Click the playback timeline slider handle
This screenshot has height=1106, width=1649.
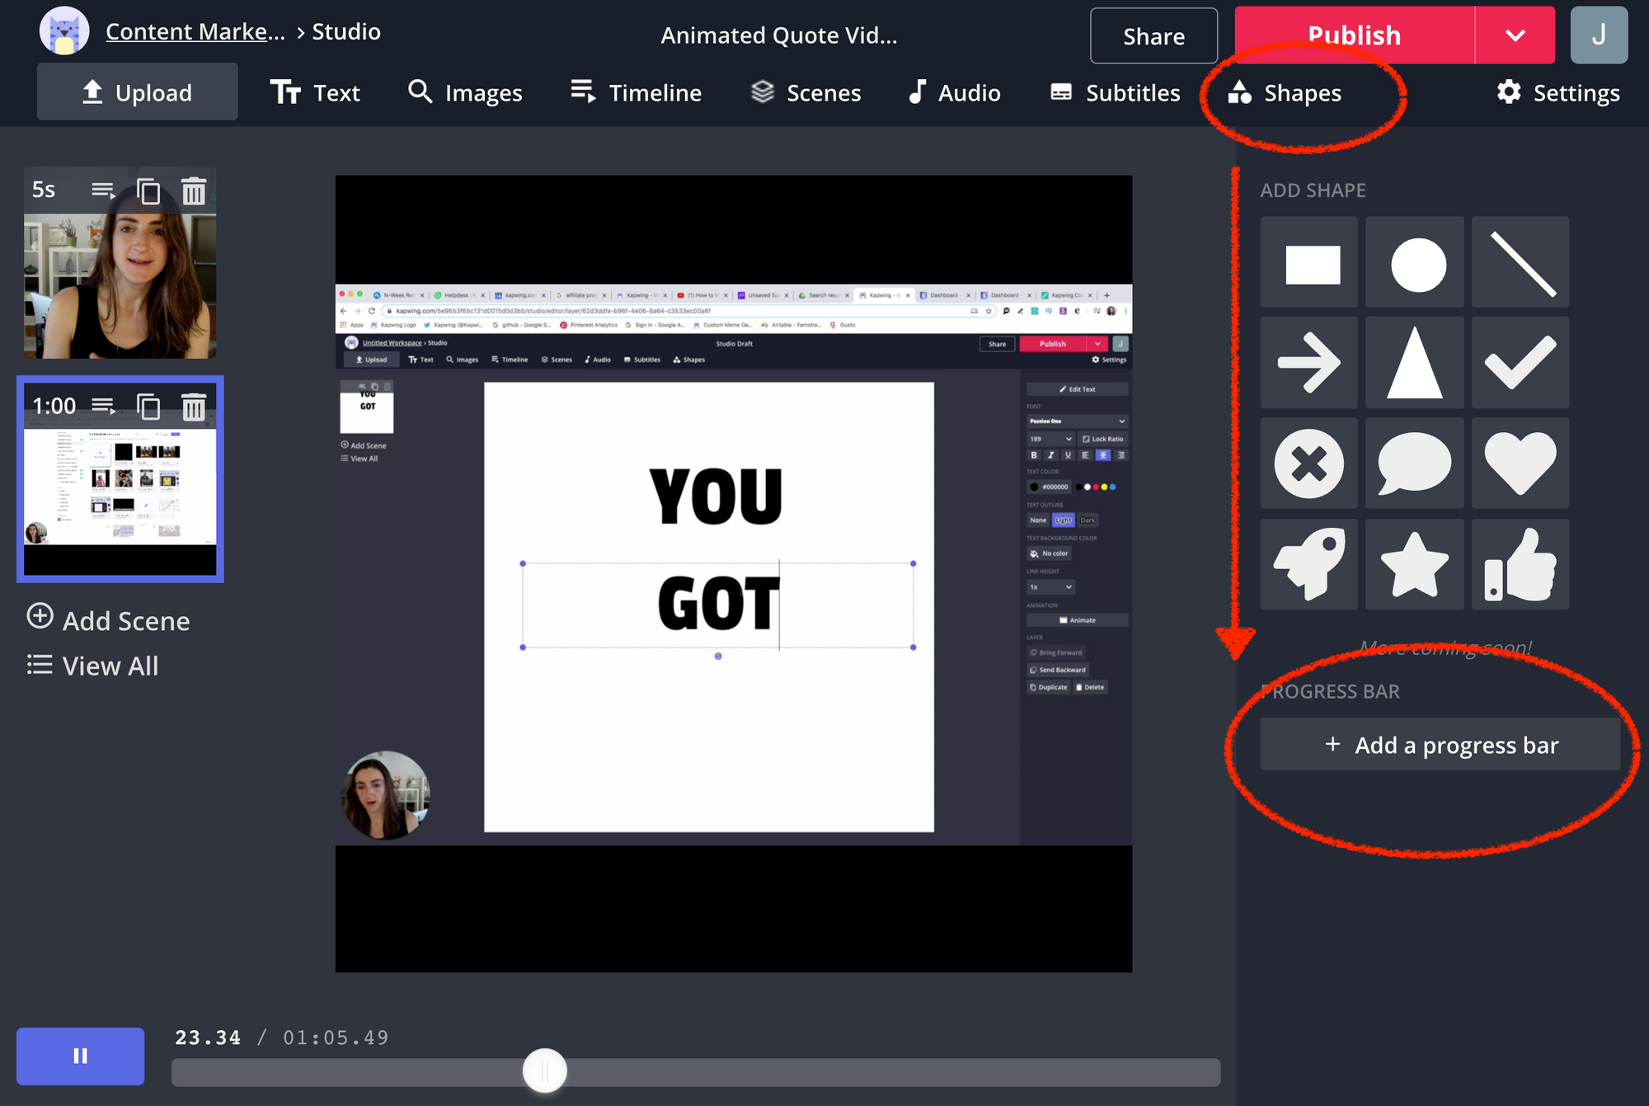[x=545, y=1071]
